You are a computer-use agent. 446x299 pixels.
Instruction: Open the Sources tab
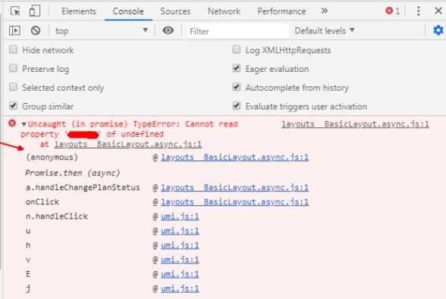175,11
